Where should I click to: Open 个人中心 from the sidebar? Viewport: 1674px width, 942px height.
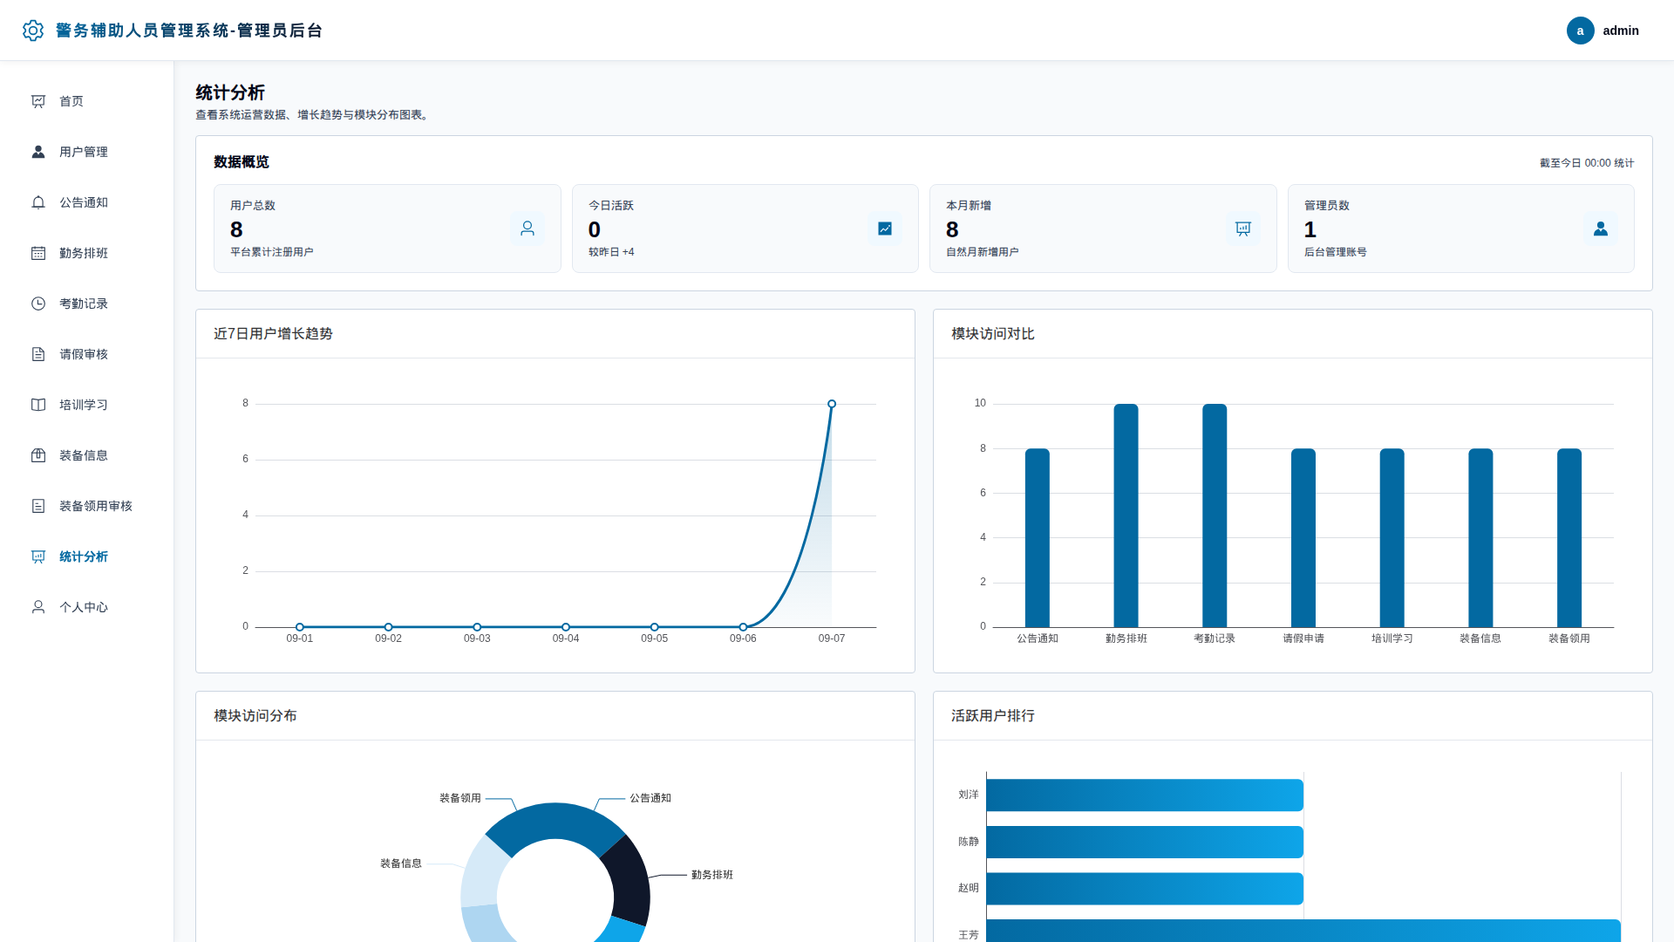pos(87,607)
